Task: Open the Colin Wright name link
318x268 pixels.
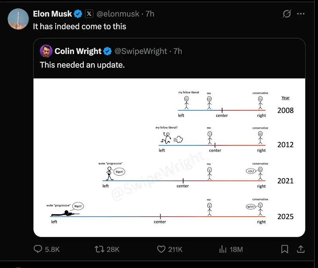Action: [78, 51]
